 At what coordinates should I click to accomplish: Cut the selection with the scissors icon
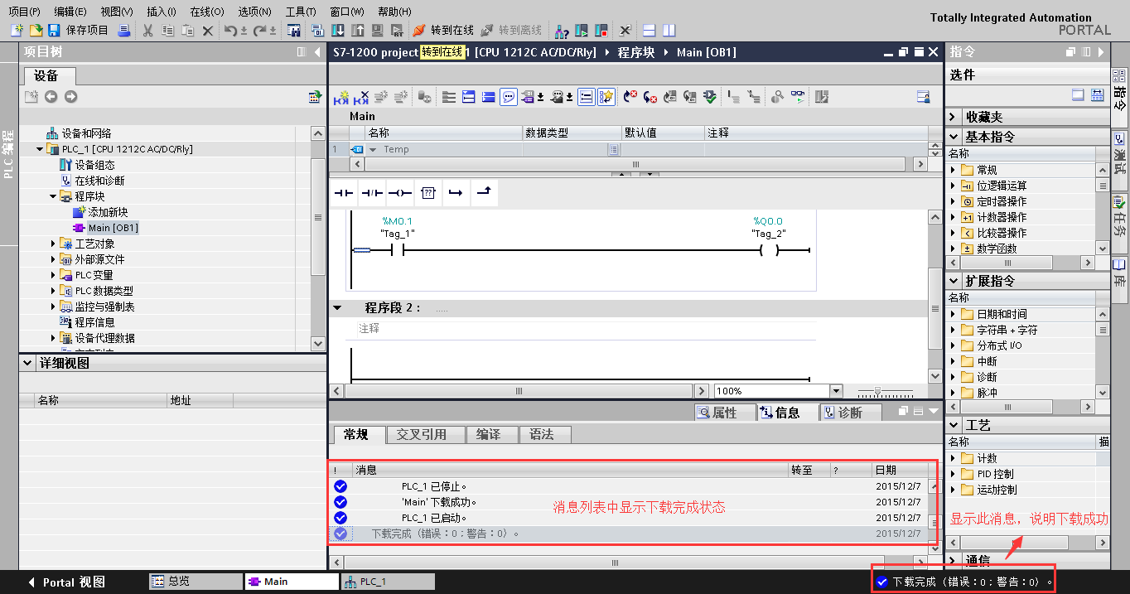[147, 31]
